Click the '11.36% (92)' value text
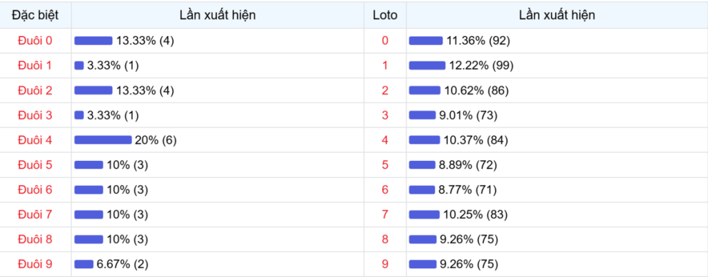 pyautogui.click(x=478, y=41)
